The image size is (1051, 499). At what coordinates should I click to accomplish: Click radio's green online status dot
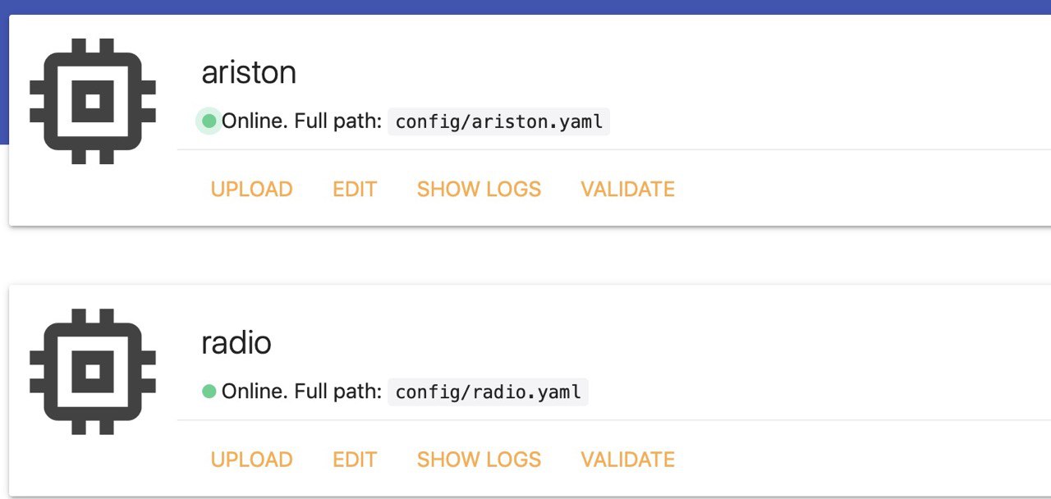pos(209,391)
